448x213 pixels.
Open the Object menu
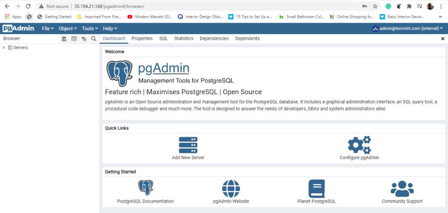[68, 29]
